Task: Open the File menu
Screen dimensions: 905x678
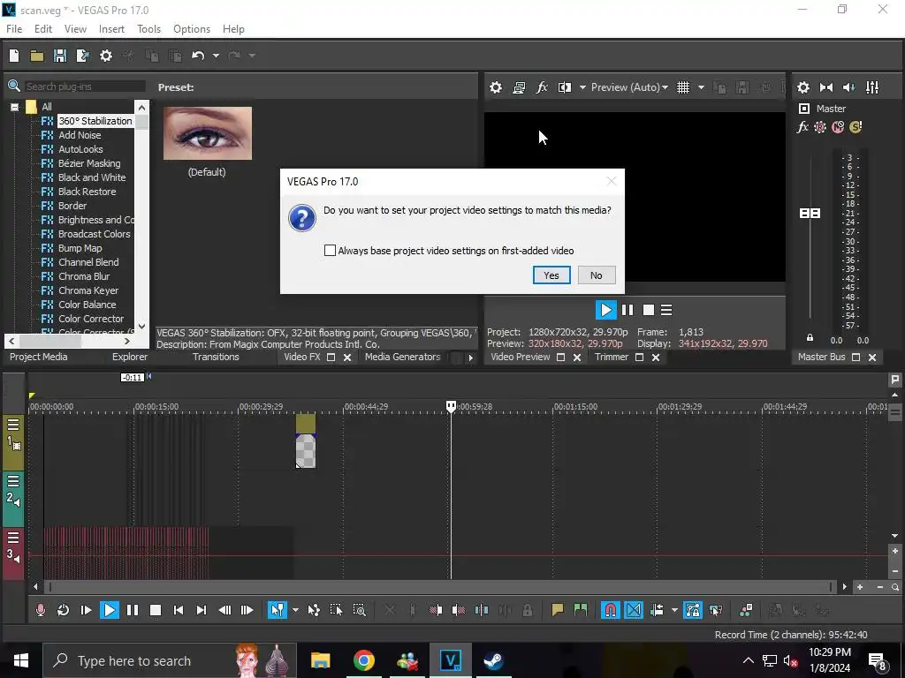Action: pos(14,29)
